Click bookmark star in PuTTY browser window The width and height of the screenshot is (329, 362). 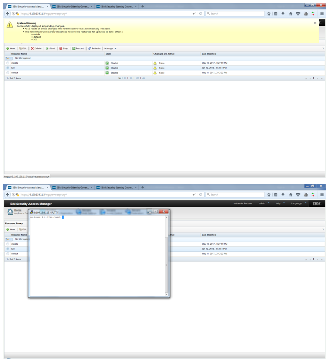(x=269, y=194)
